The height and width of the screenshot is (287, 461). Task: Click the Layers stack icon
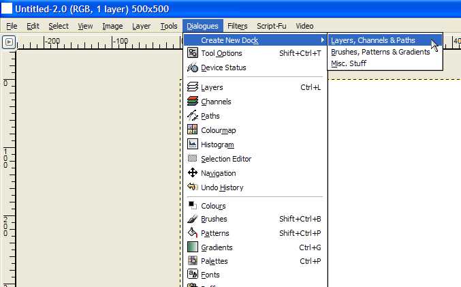click(193, 87)
